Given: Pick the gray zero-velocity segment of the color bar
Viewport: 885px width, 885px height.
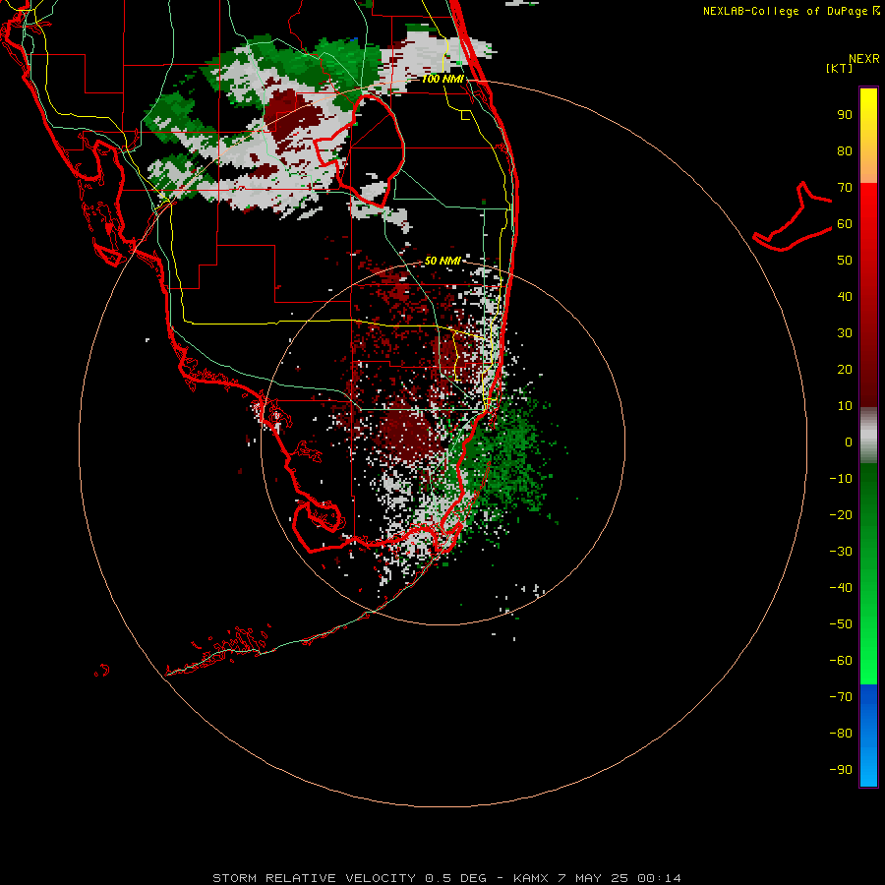Looking at the screenshot, I should coord(868,436).
